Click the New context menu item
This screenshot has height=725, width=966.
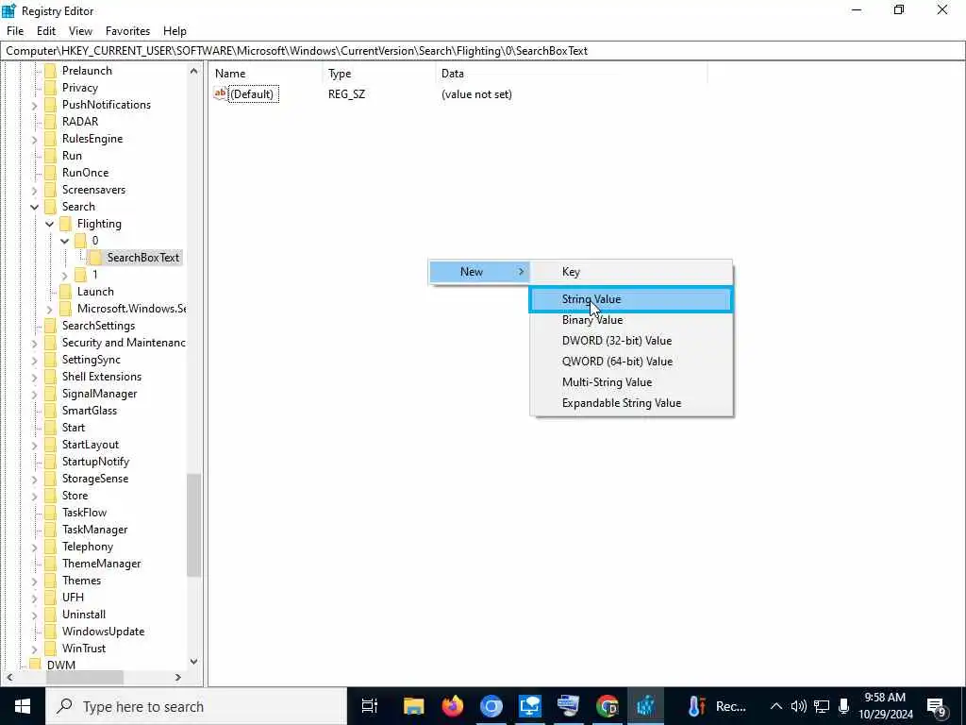pyautogui.click(x=479, y=272)
